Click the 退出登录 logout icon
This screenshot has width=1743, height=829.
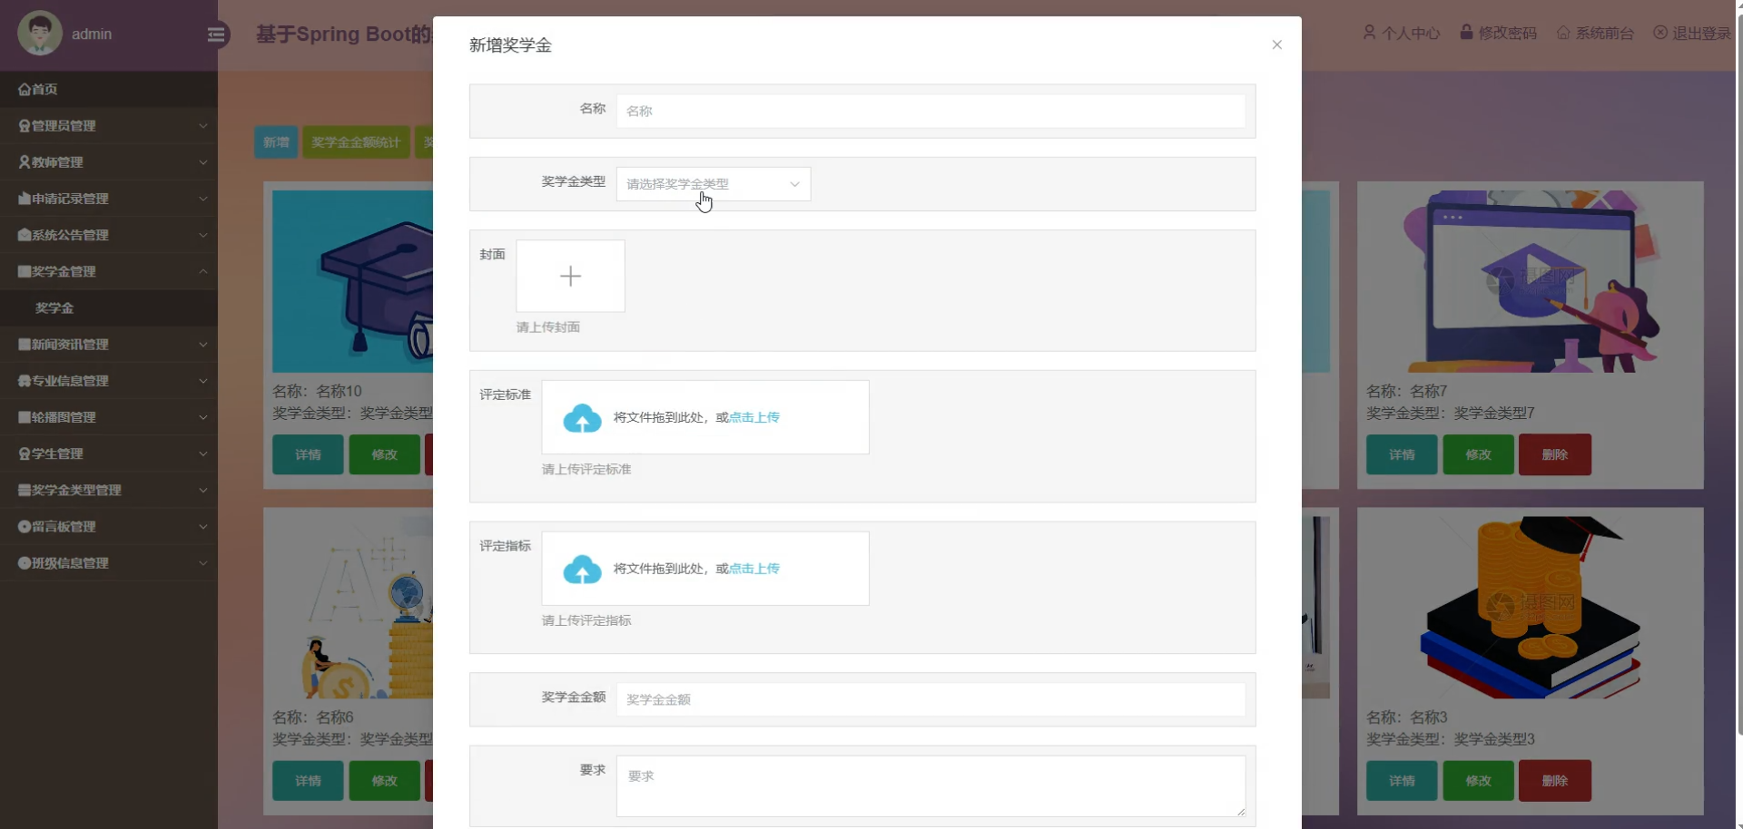tap(1661, 33)
